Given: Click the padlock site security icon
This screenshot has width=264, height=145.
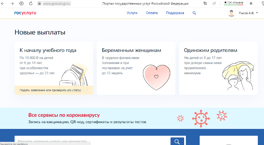Looking at the screenshot, I should point(39,4).
